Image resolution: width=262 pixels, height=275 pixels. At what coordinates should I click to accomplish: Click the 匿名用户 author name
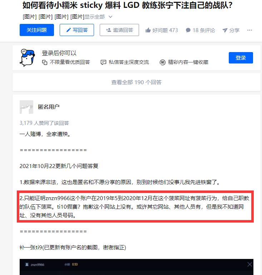49,107
